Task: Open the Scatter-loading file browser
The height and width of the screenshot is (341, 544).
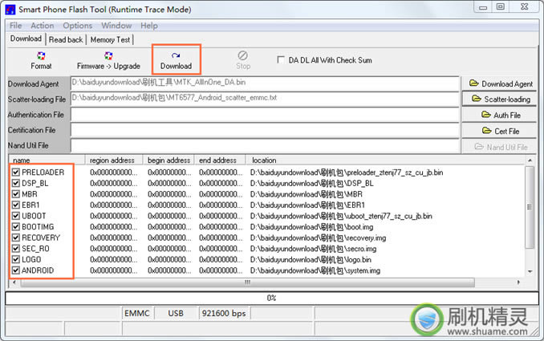Action: [501, 99]
